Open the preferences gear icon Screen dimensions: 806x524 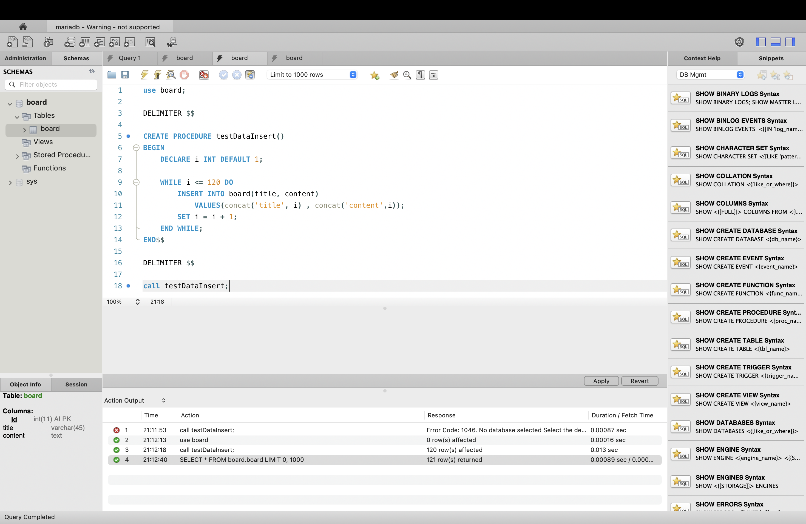[x=739, y=42]
